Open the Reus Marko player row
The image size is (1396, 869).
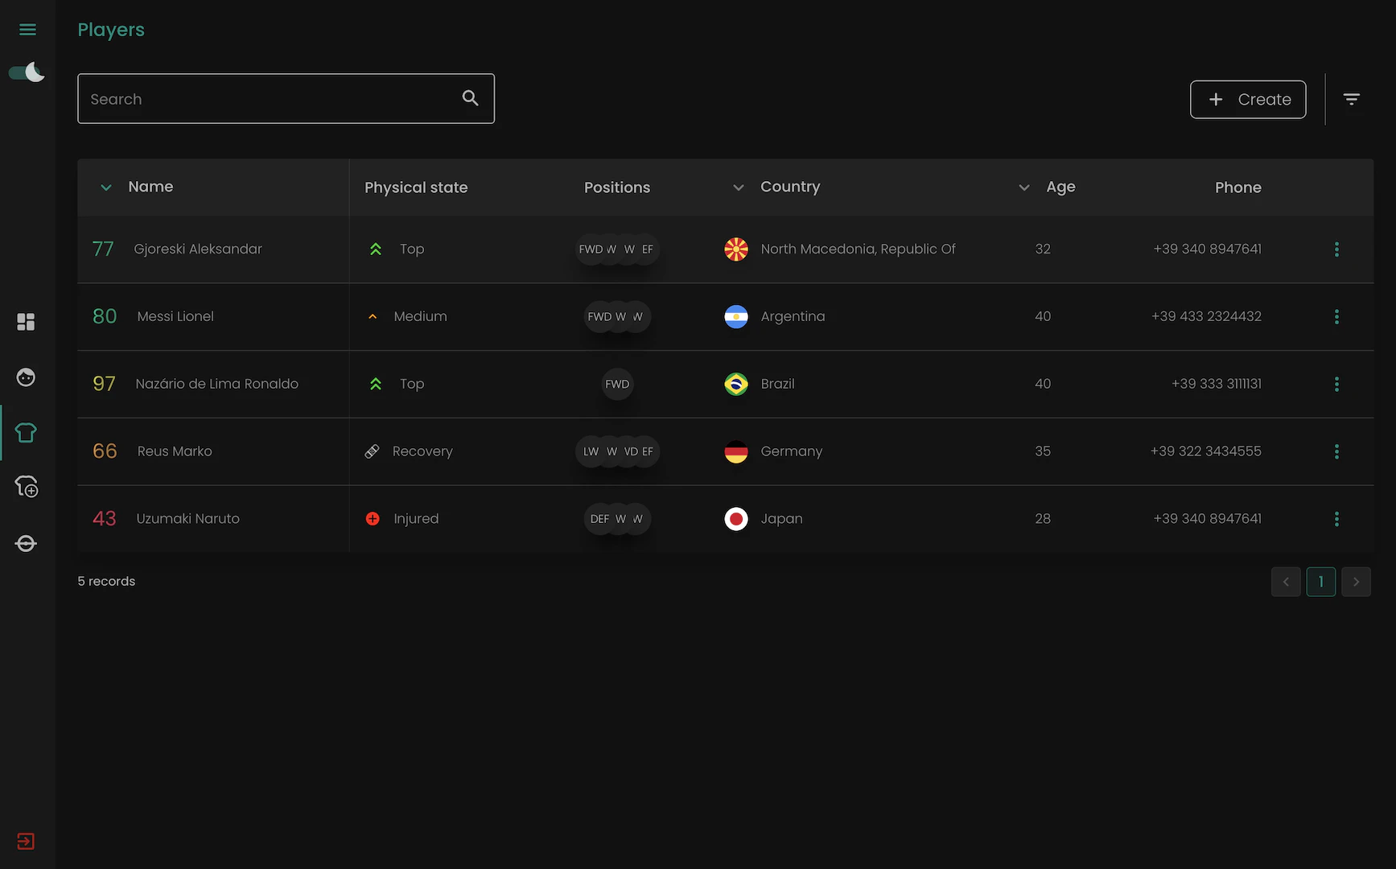pyautogui.click(x=175, y=451)
